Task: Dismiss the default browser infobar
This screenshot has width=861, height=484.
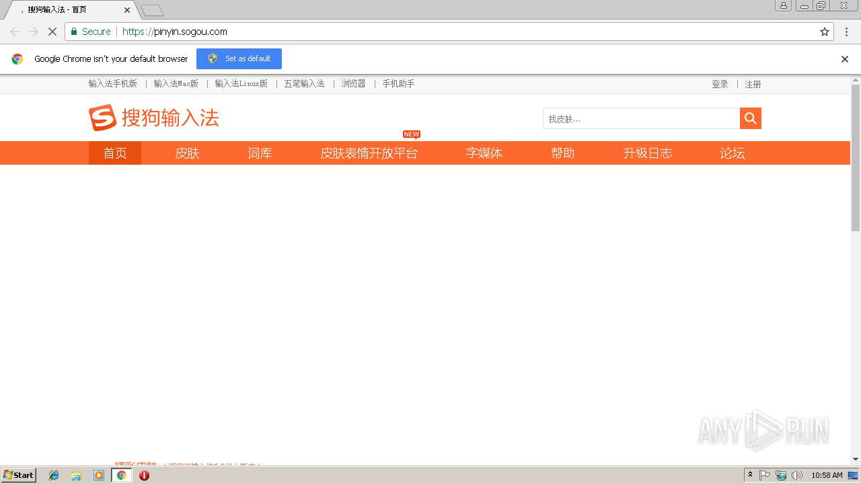Action: pyautogui.click(x=845, y=59)
